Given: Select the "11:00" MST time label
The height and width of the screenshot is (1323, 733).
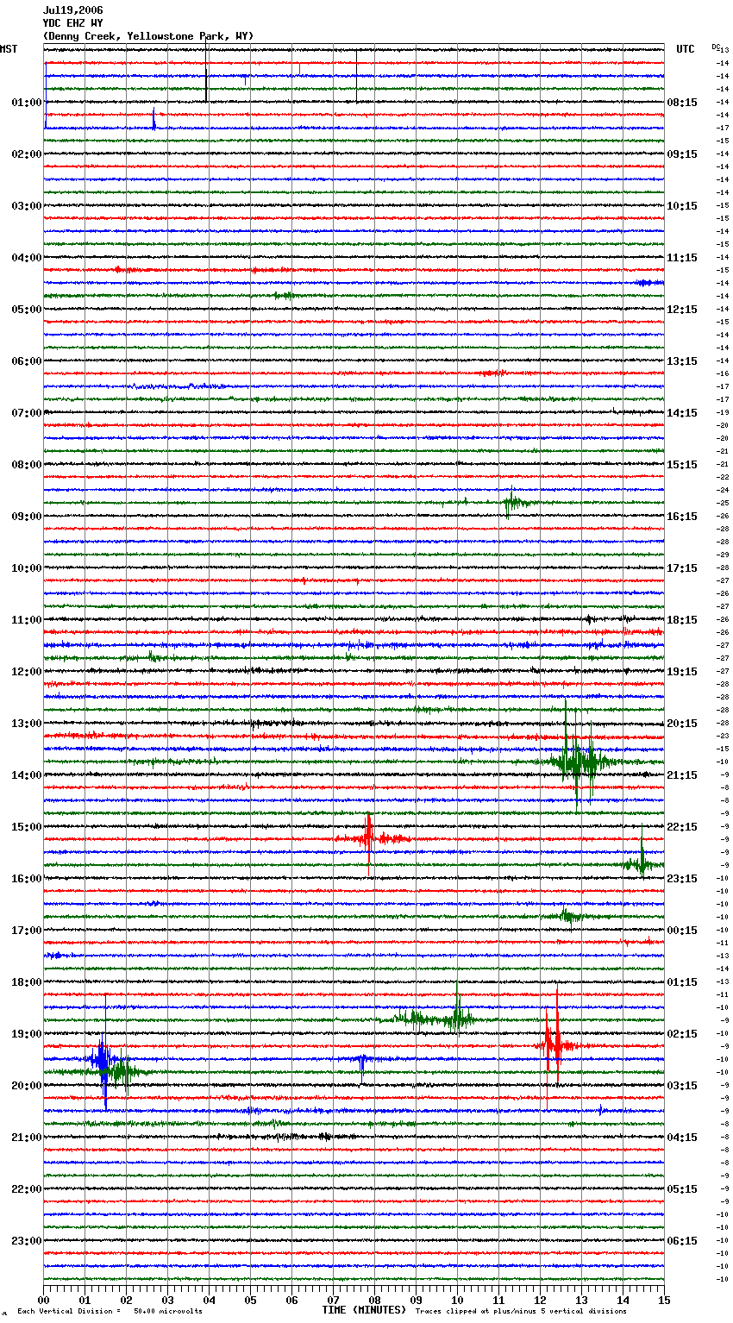Looking at the screenshot, I should (x=27, y=620).
